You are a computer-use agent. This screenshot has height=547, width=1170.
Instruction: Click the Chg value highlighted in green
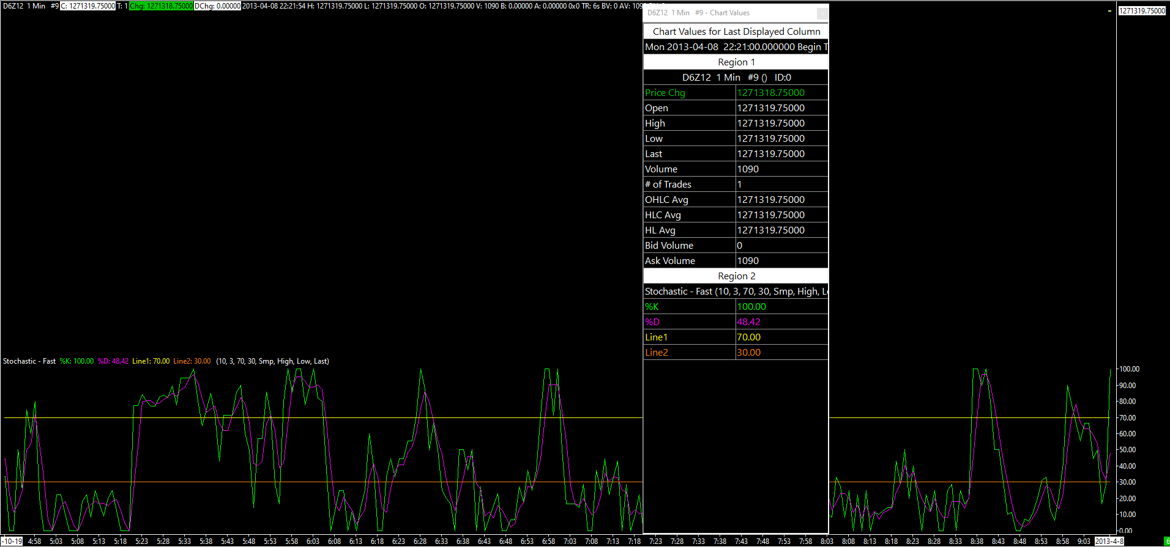tap(162, 6)
